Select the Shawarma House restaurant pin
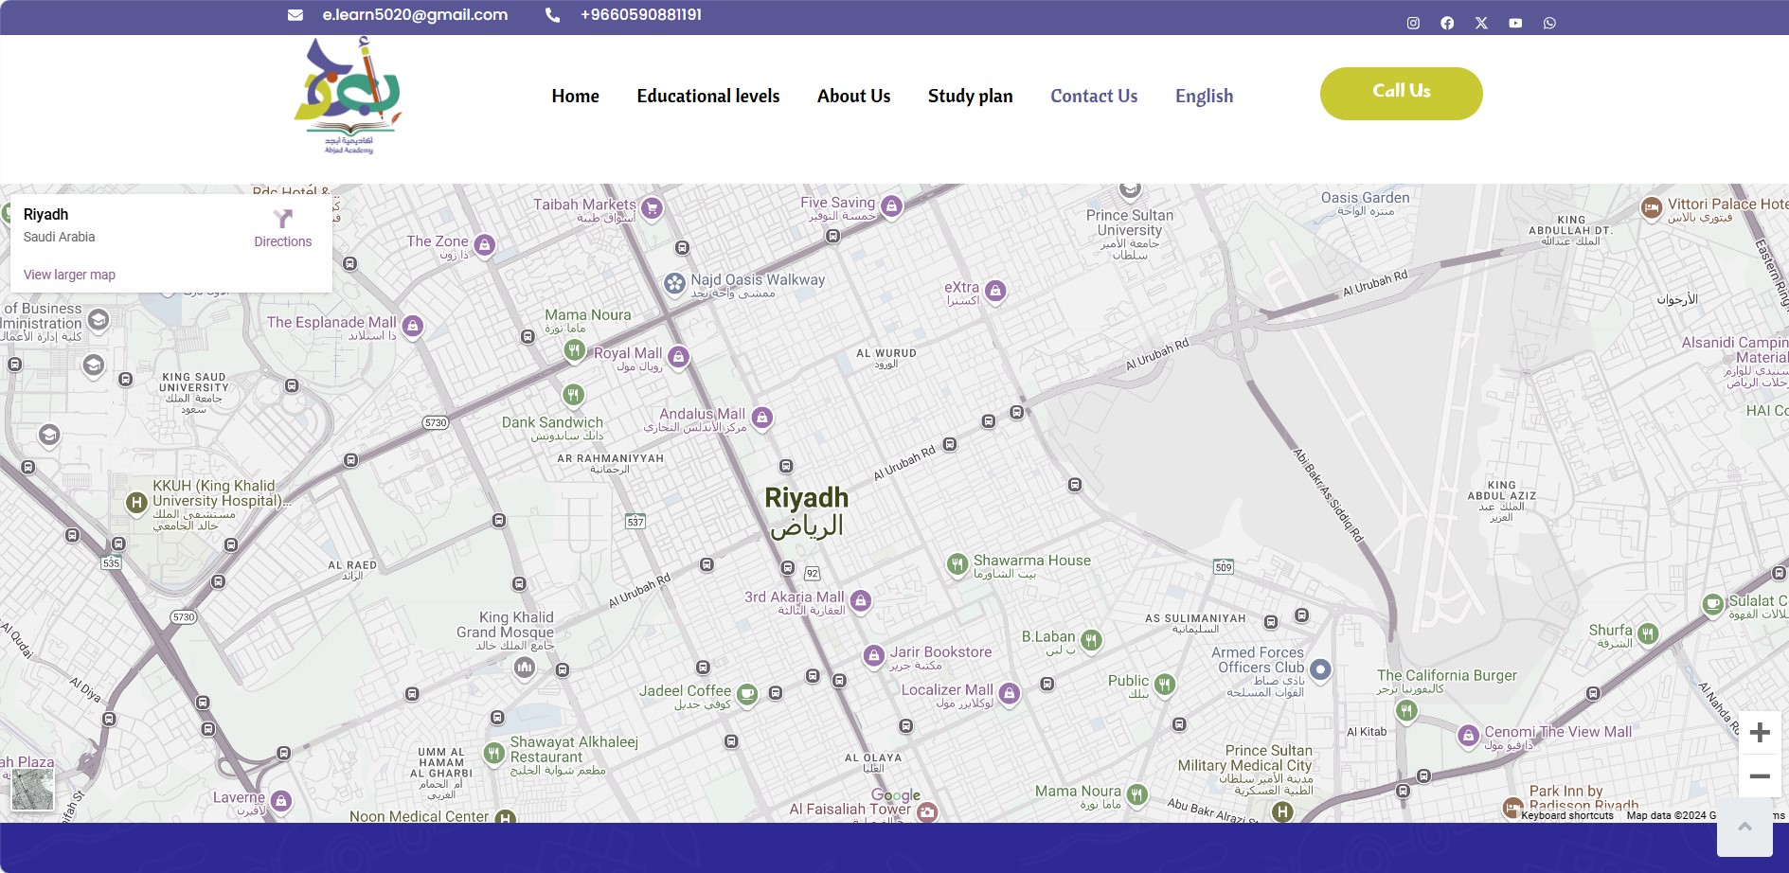1789x873 pixels. [957, 564]
